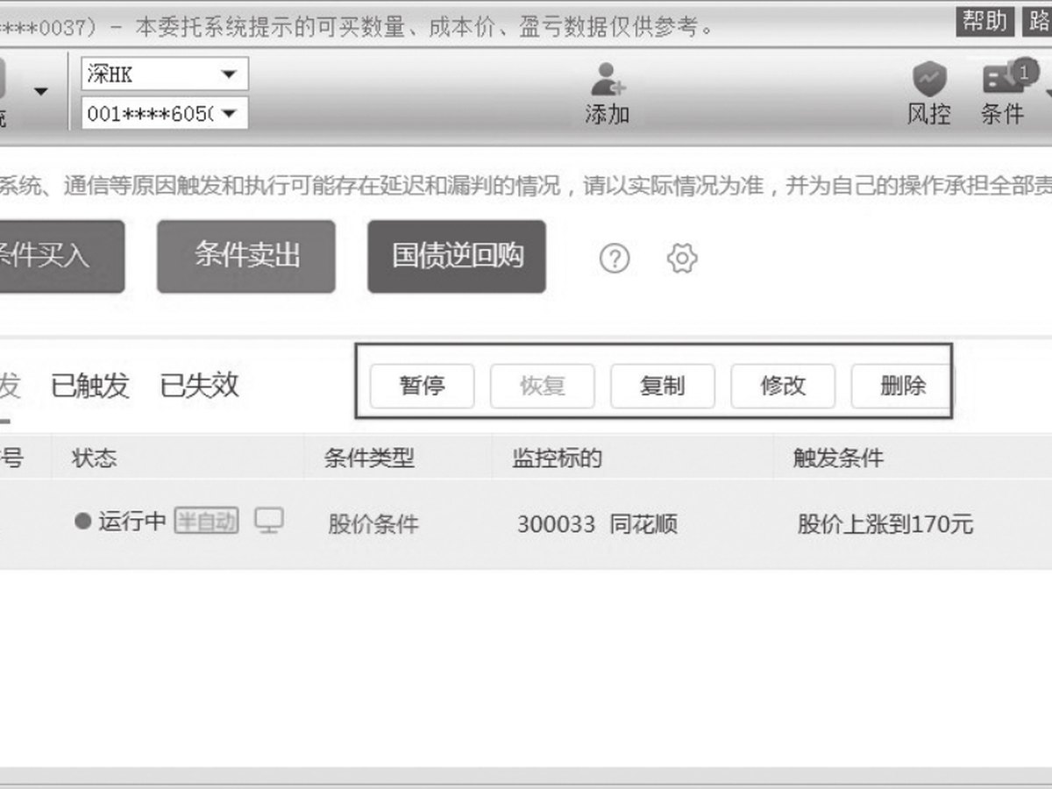Click the 复制 button

click(x=662, y=386)
